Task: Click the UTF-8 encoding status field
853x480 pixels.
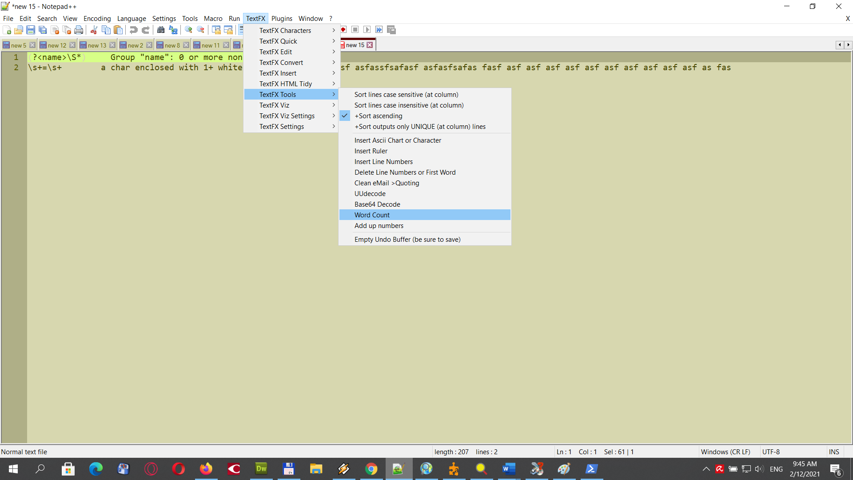Action: click(x=771, y=452)
